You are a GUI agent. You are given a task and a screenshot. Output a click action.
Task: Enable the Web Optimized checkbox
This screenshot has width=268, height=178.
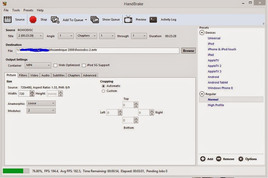(55, 65)
